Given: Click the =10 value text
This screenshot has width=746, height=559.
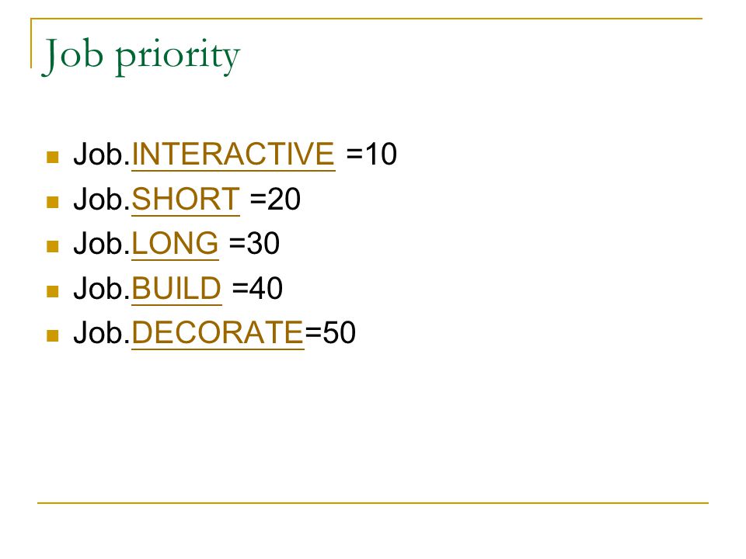Looking at the screenshot, I should (x=371, y=154).
